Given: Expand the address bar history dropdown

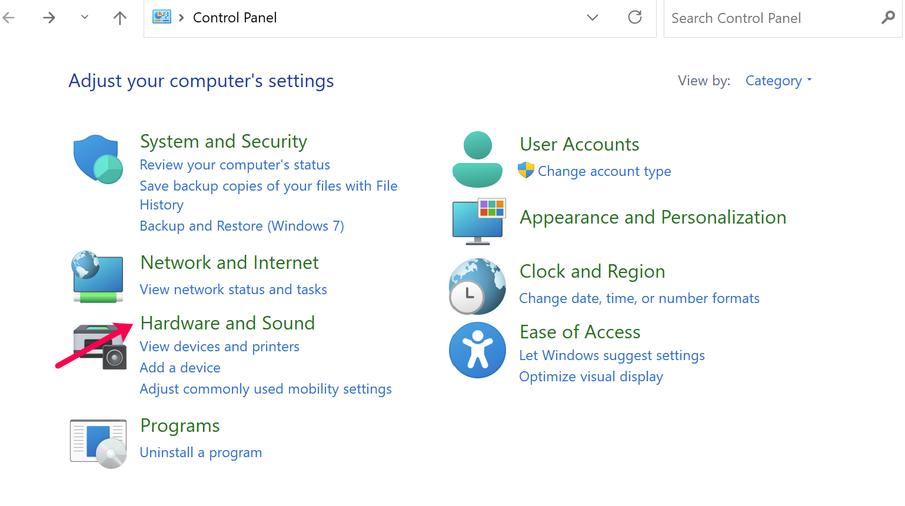Looking at the screenshot, I should [593, 18].
